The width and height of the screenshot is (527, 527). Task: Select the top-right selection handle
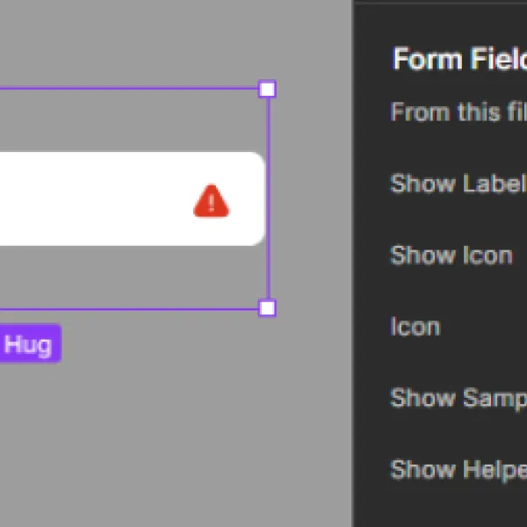coord(267,89)
